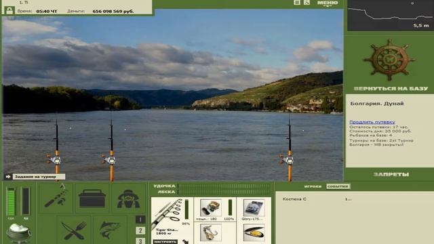Click the mussel bait thumbnail
434x244 pixels.
pyautogui.click(x=254, y=232)
